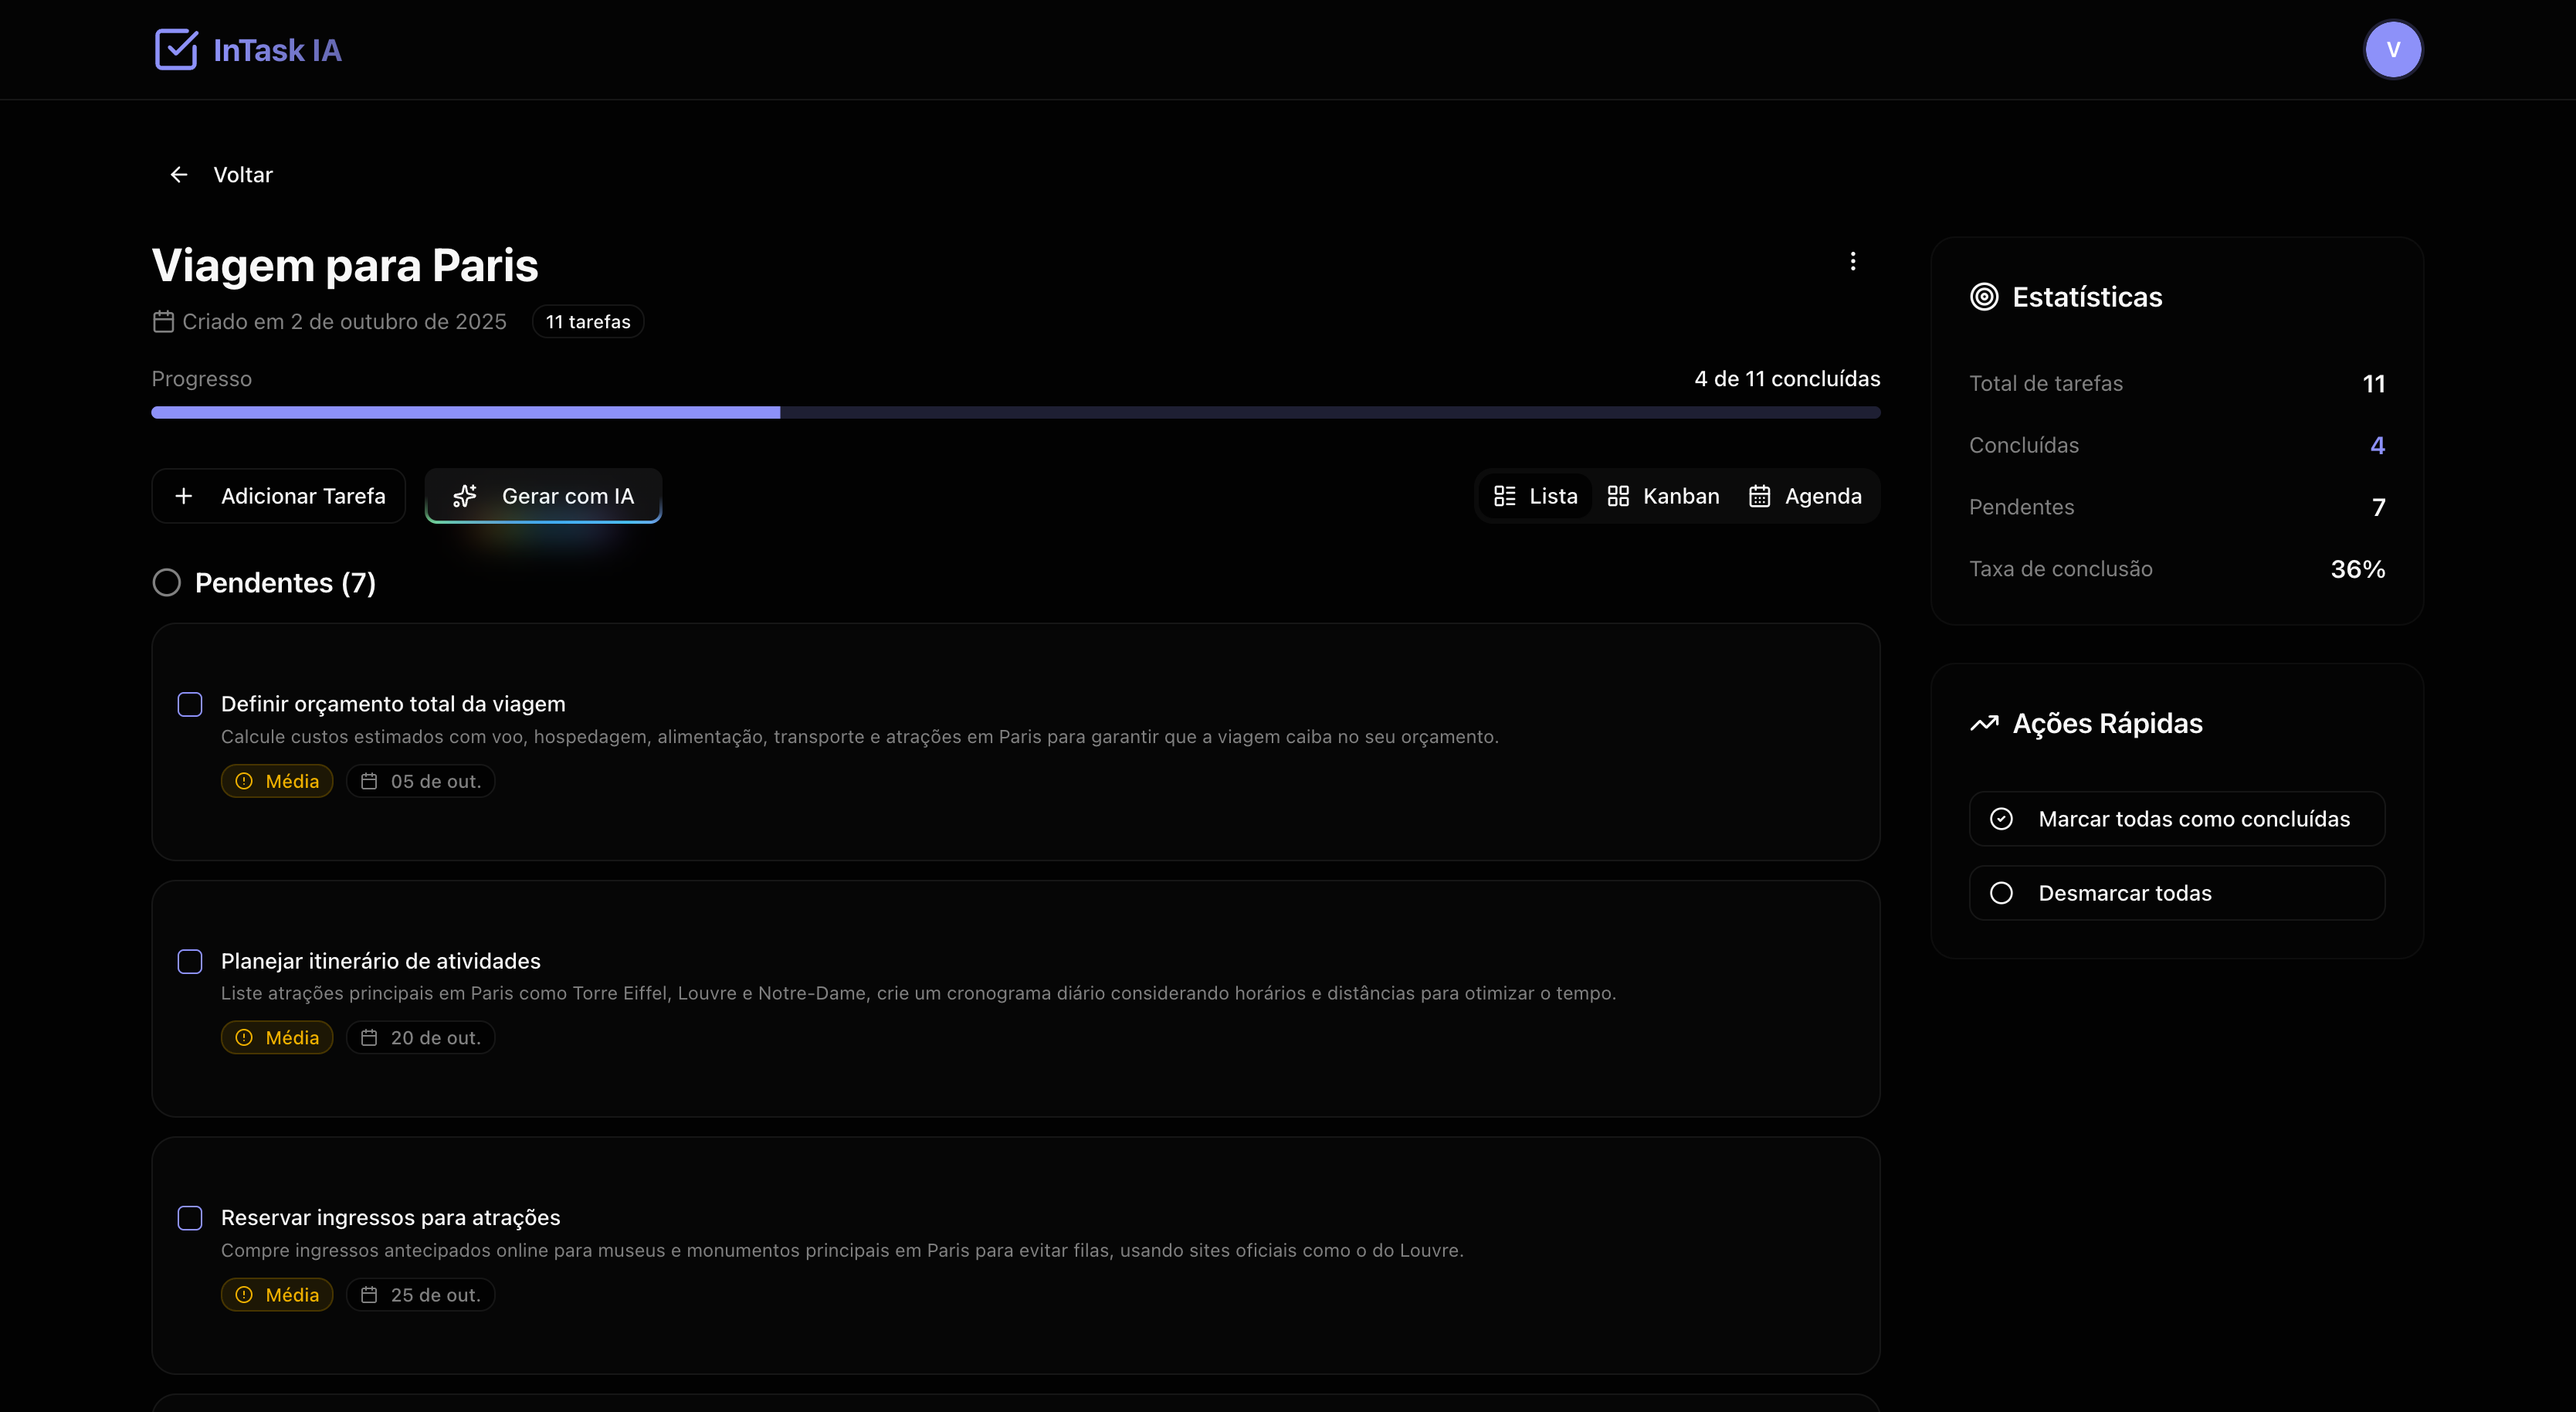
Task: Click the plus icon on Adicionar Tarefa
Action: click(184, 496)
